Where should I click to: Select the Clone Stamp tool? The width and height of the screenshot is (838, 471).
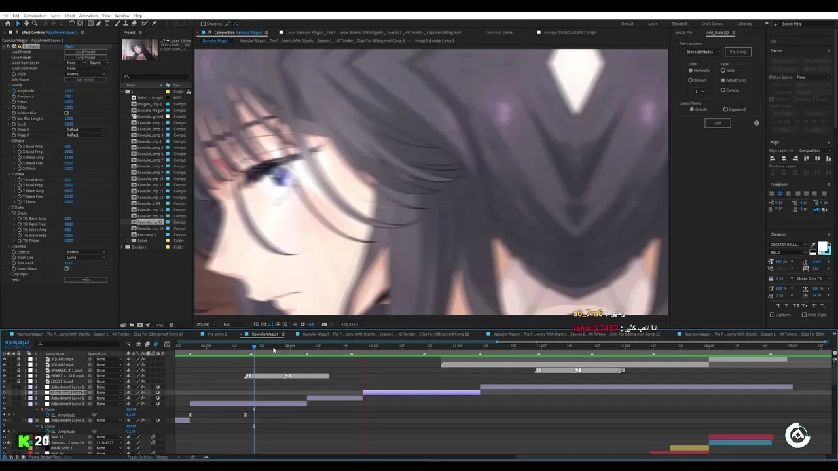(x=126, y=24)
